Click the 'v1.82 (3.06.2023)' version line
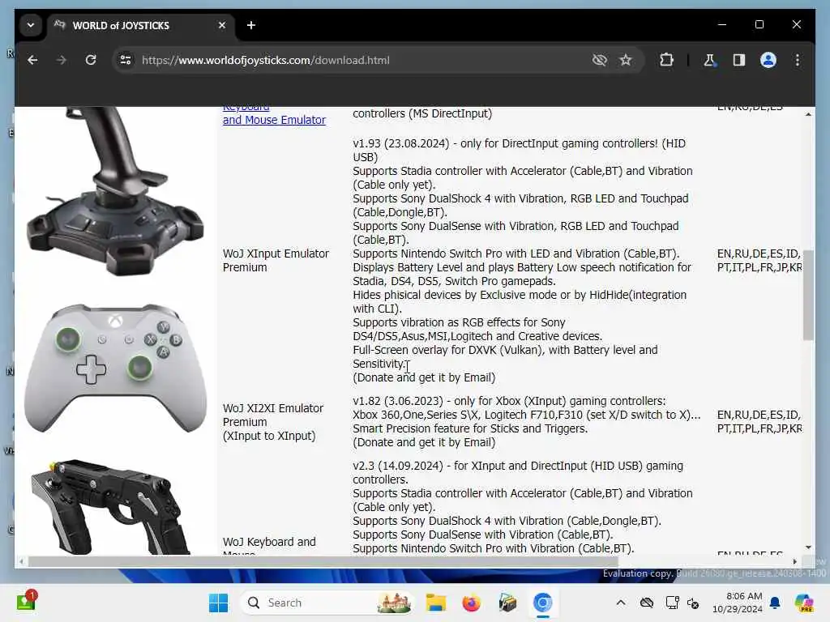Screen dimensions: 830x622 coord(509,401)
